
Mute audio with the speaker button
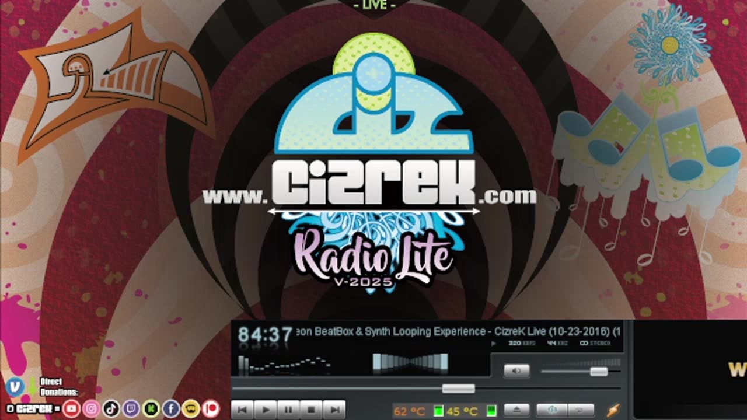(x=516, y=371)
